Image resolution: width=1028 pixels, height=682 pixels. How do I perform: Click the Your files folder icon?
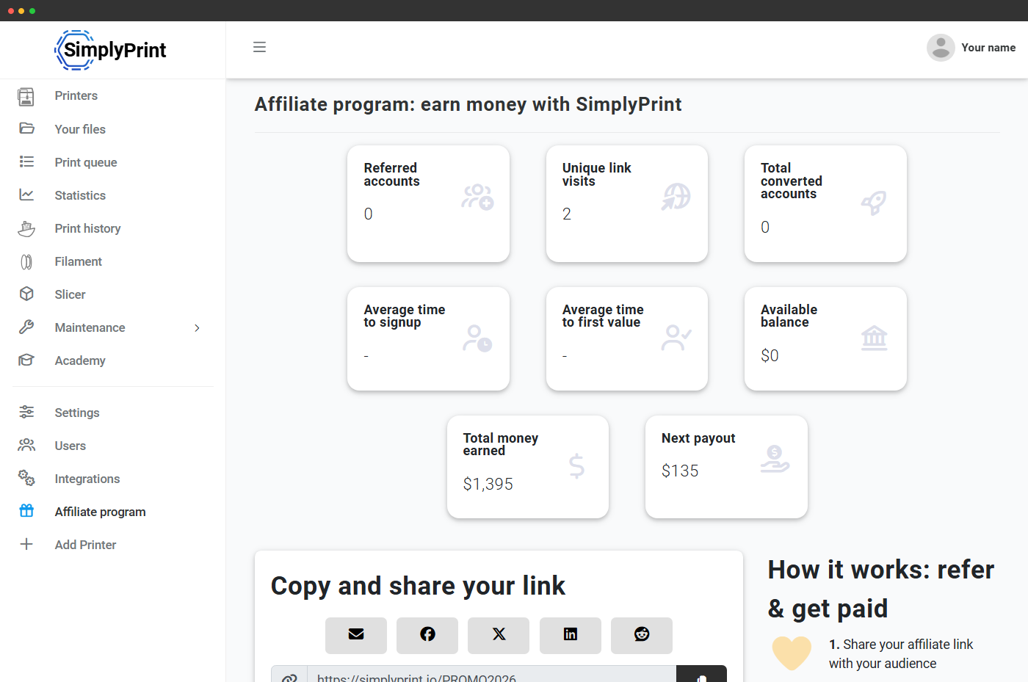26,128
